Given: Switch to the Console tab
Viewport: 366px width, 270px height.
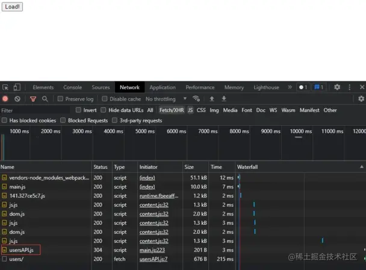Looking at the screenshot, I should (x=73, y=87).
